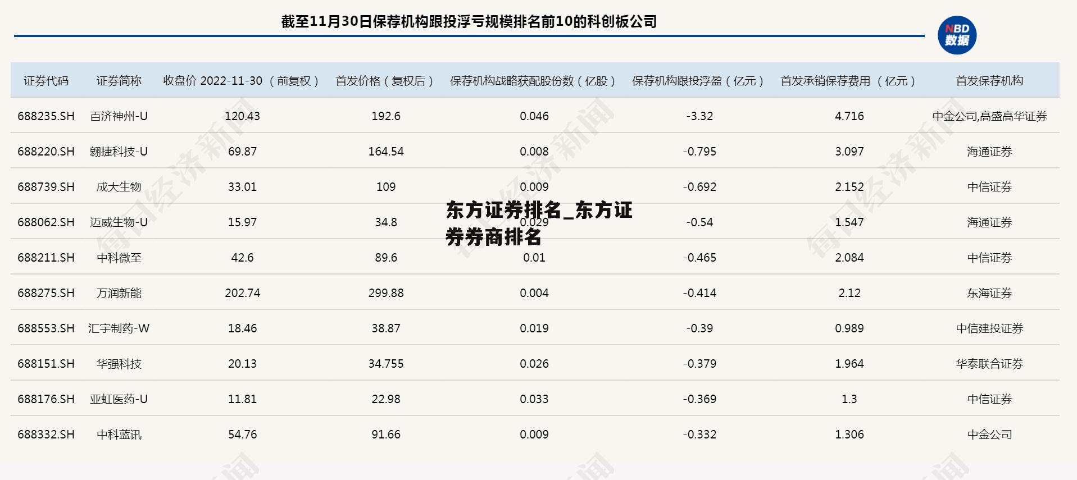Click the issue price 34.8

386,222
